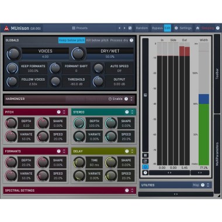Expand the Spectral Settings panel
This screenshot has height=222, width=222.
pos(132,190)
